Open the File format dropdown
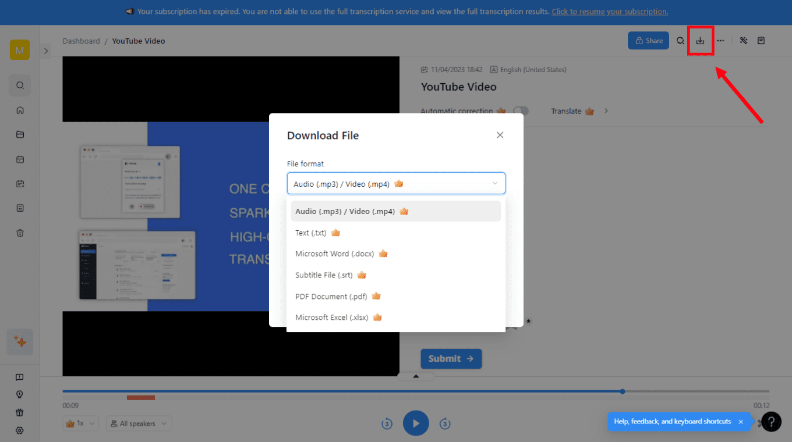Screen dimensions: 792x442 click(x=396, y=184)
